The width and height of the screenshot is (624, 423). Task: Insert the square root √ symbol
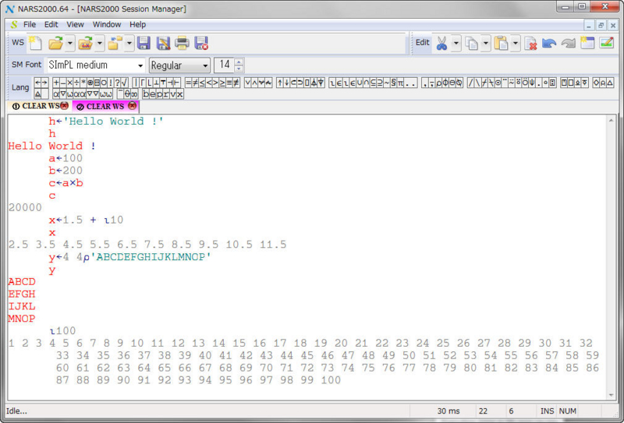(x=124, y=83)
